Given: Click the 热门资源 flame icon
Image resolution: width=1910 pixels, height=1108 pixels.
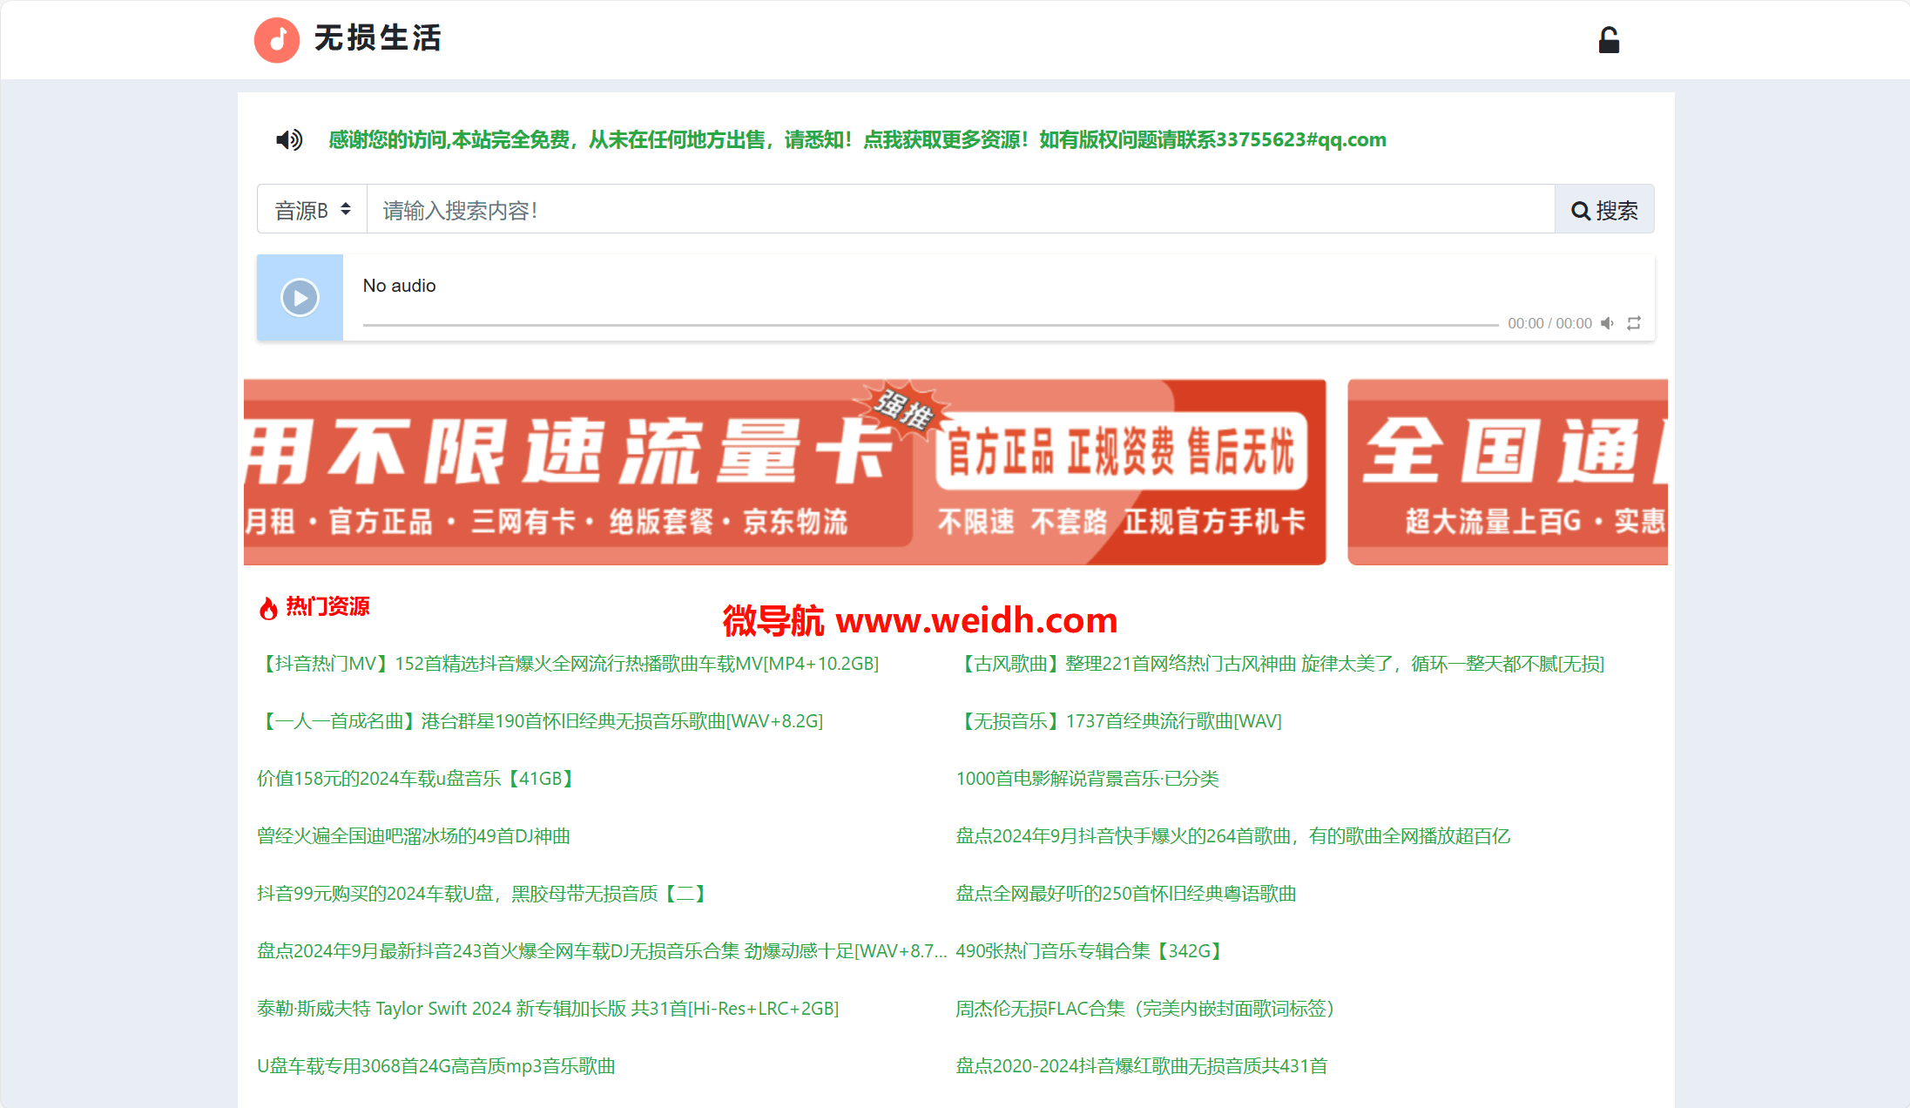Looking at the screenshot, I should [x=268, y=607].
